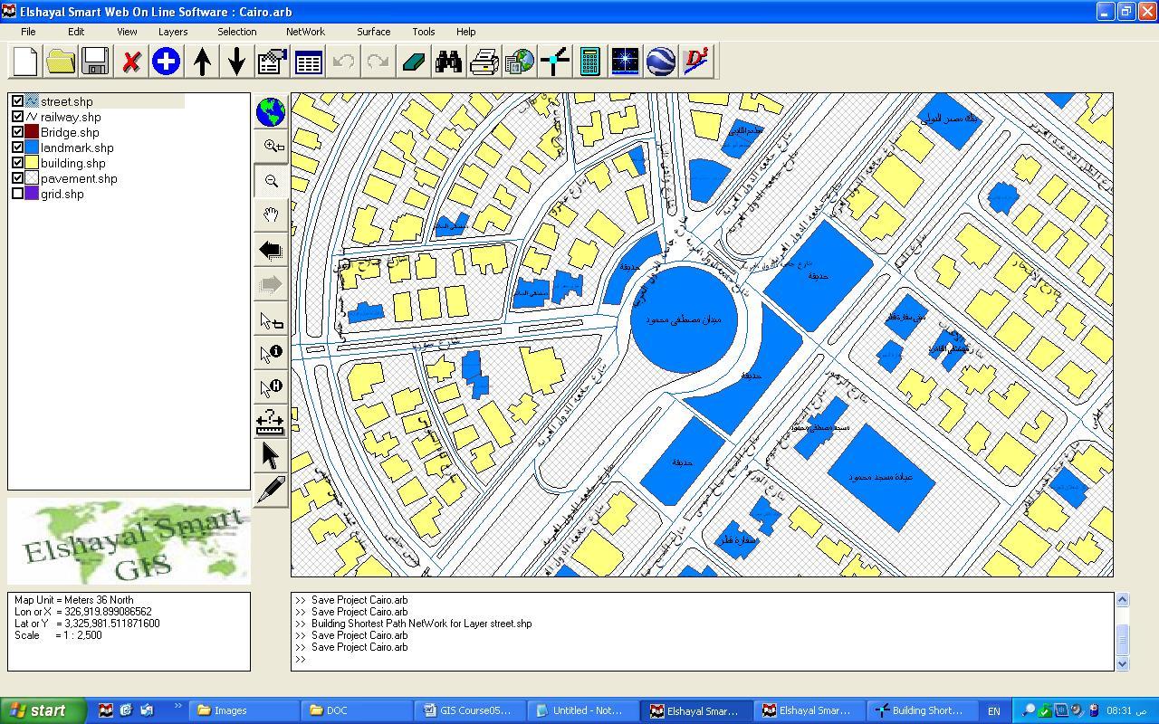Switch to the DOC folder taskbar button
Image resolution: width=1159 pixels, height=724 pixels.
(358, 710)
